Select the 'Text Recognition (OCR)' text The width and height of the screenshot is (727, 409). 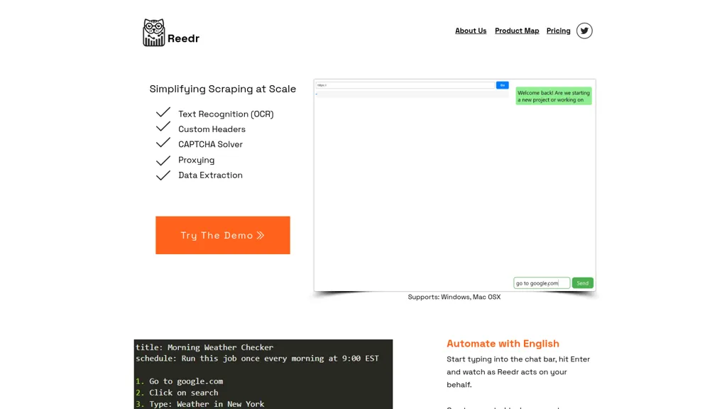226,114
